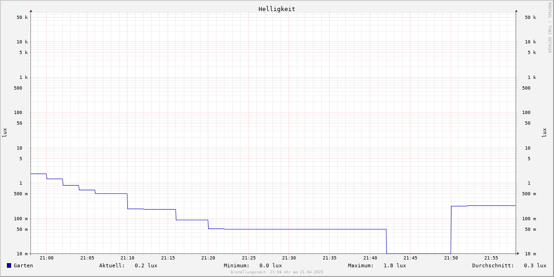The width and height of the screenshot is (554, 277).
Task: Click the right axis 10 m label
Action: click(x=530, y=254)
